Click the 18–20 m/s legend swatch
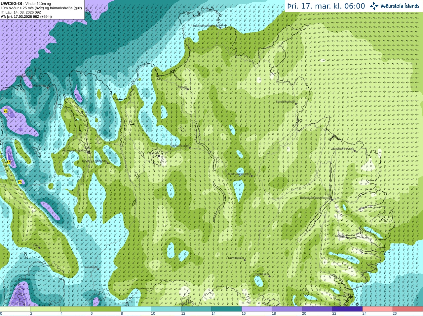The image size is (423, 316). click(x=287, y=309)
